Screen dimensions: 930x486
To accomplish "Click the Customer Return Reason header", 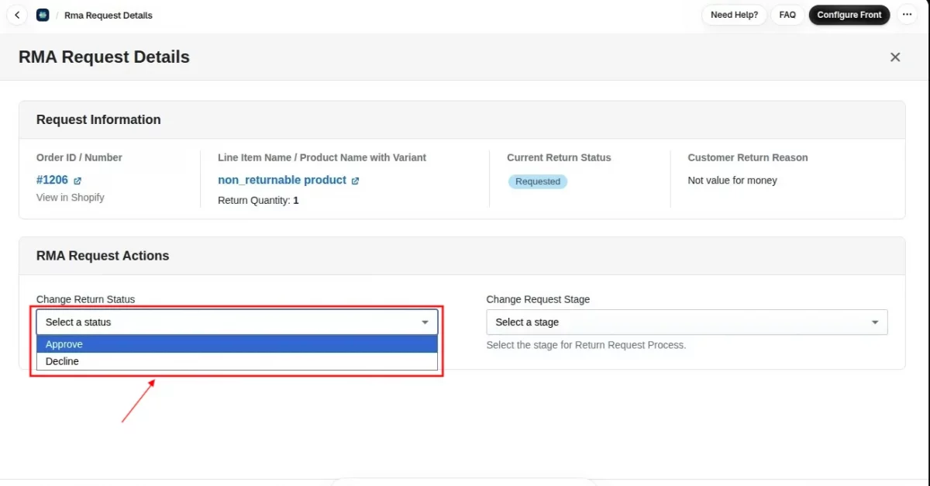I will click(x=748, y=157).
